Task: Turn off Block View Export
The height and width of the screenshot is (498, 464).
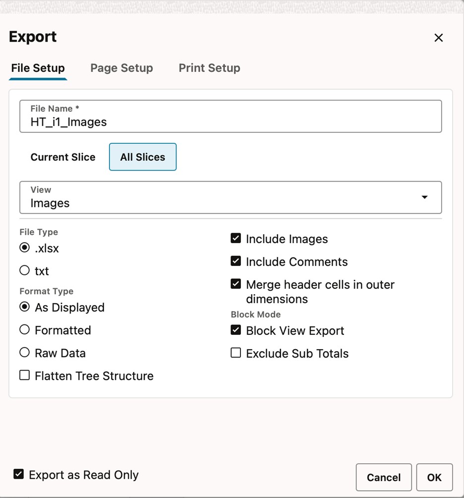Action: pos(235,329)
